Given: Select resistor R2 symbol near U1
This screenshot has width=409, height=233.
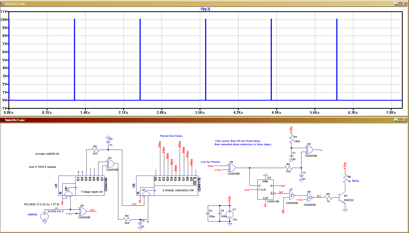Looking at the screenshot, I should pyautogui.click(x=95, y=150).
